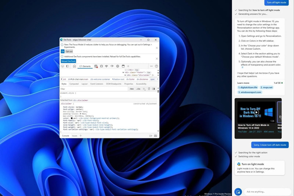Select #shadow-root in the breadcrumb trail
The image size is (294, 196).
pyautogui.click(x=118, y=79)
